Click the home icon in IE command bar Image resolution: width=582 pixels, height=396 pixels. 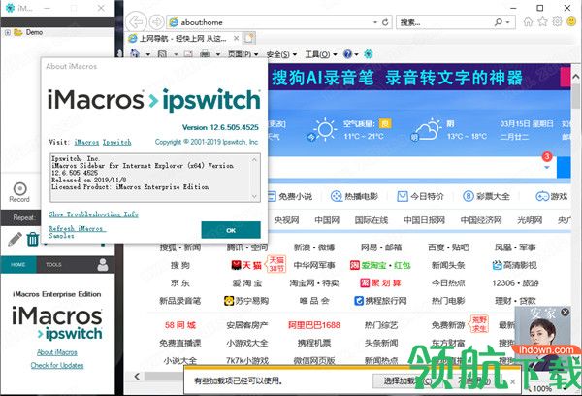[135, 54]
